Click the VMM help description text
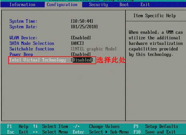Image resolution: width=186 pixels, height=135 pixels. 156,43
